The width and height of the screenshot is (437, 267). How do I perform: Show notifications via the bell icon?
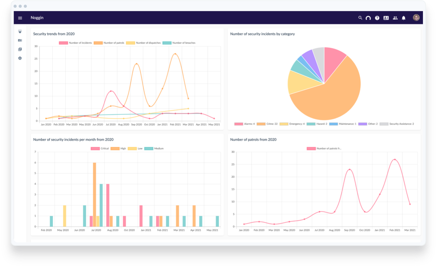(403, 18)
